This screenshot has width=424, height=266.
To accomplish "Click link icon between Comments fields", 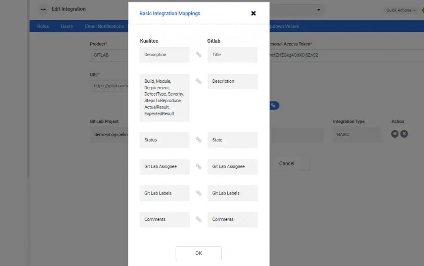I will 198,219.
